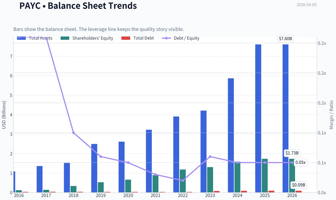Screen dimensions: 336x200
Task: Click the 0.0x right axis tick label
Action: tap(322, 192)
